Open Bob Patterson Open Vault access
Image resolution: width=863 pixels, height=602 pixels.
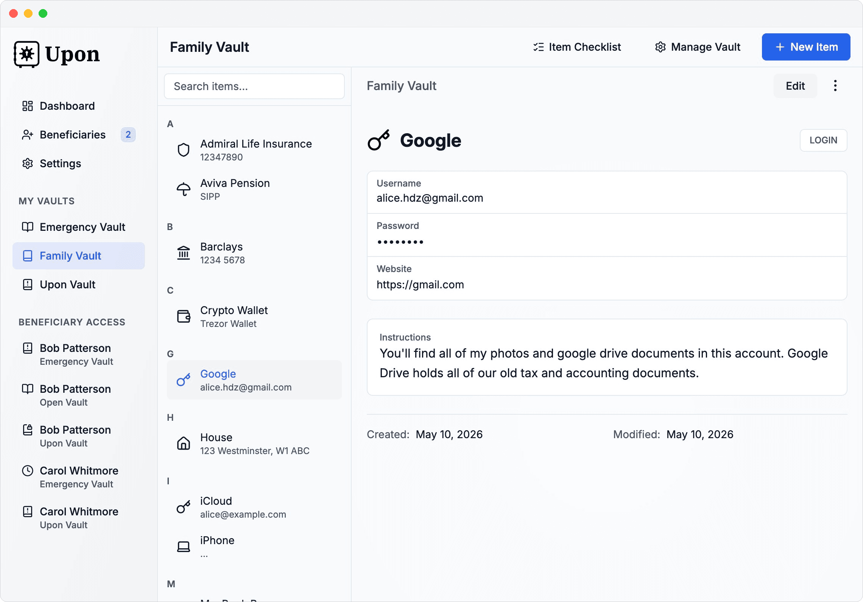click(x=79, y=395)
